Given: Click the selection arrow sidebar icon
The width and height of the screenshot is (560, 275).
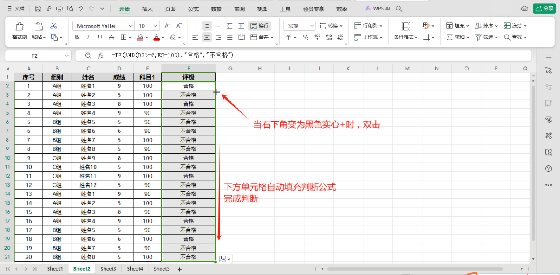Looking at the screenshot, I should (549, 70).
